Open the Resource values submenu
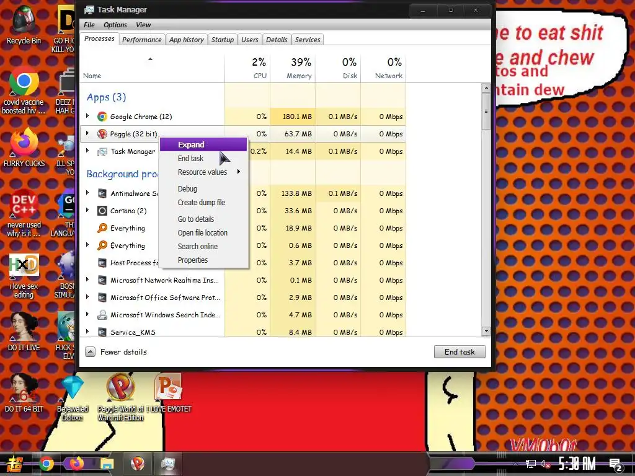Viewport: 635px width, 476px height. [x=203, y=172]
